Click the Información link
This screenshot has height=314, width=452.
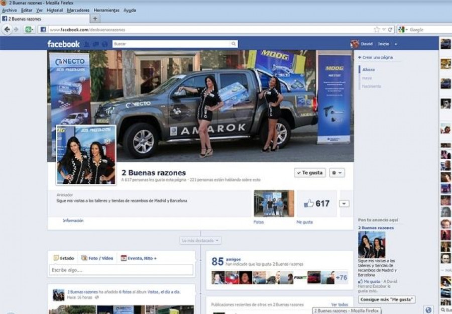(73, 221)
